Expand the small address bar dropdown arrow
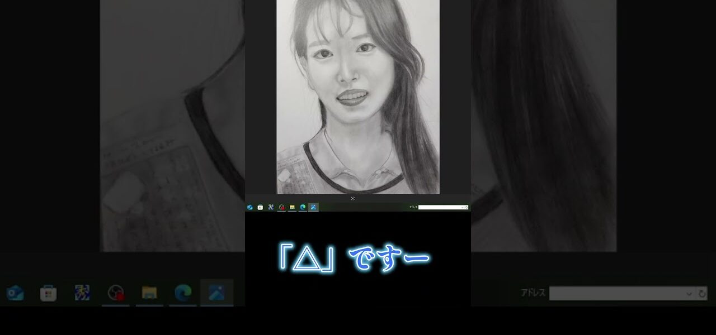The image size is (716, 335). point(463,207)
